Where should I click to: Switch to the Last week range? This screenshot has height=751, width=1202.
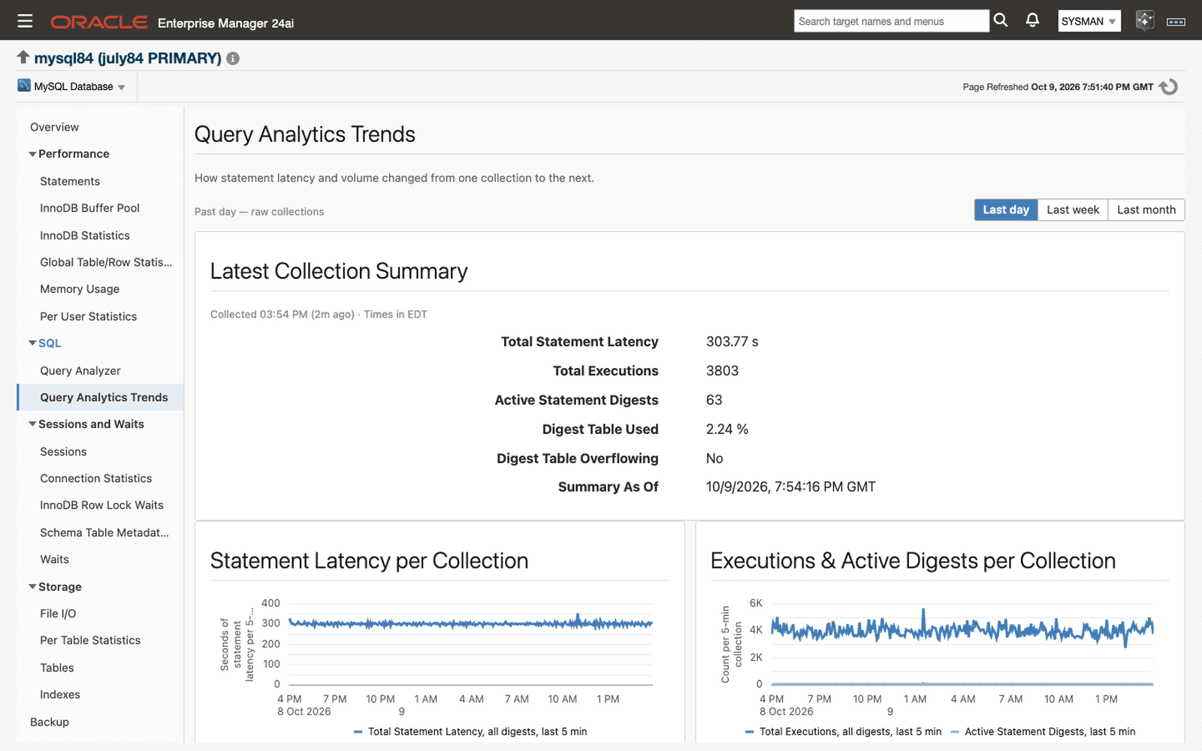point(1073,210)
